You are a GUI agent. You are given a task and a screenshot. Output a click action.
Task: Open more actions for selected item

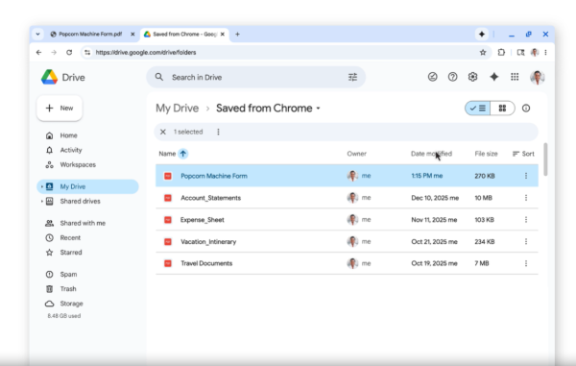(x=218, y=132)
